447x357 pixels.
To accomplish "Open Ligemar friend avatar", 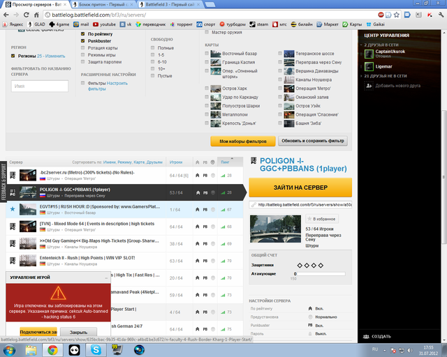I will pyautogui.click(x=369, y=67).
